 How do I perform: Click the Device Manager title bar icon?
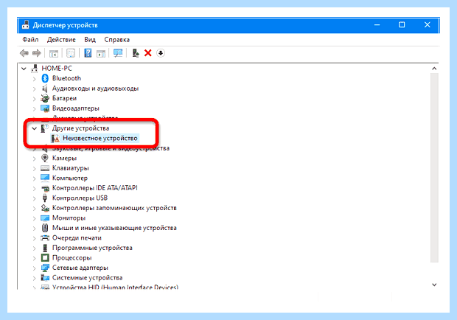click(26, 25)
